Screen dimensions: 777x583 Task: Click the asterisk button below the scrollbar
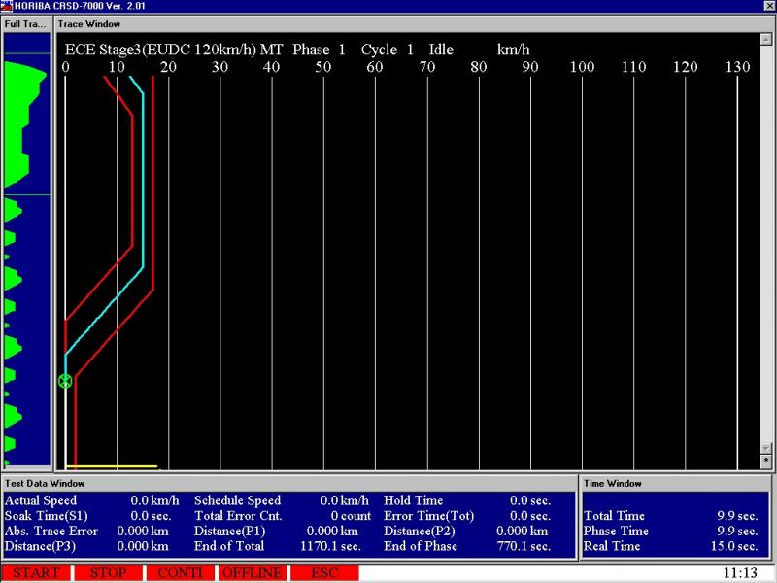[x=766, y=460]
